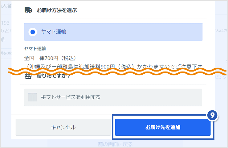Click the blue highlight frame around add button
Screen dimensions: 228x148
pos(163,127)
